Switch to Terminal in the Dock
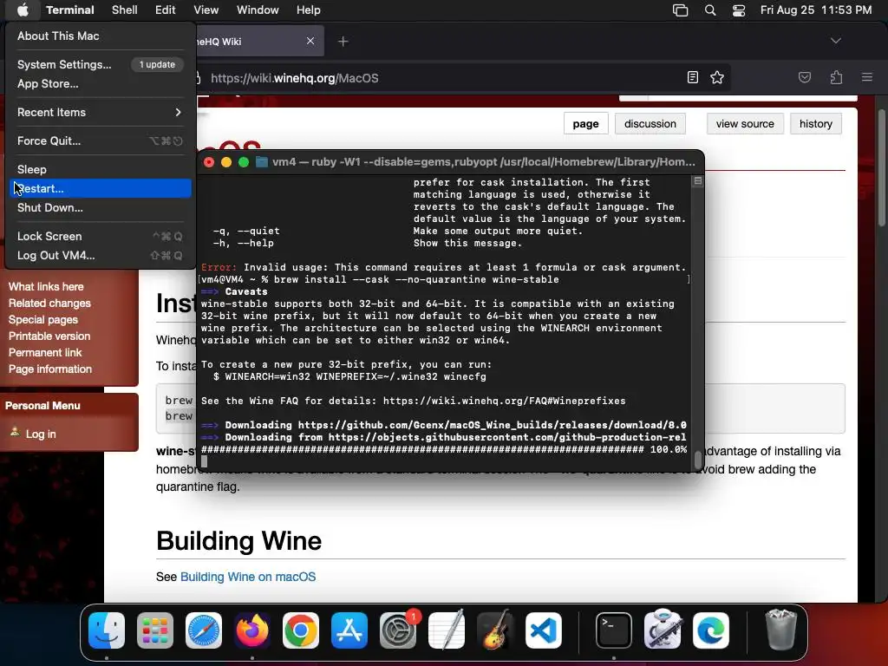The image size is (888, 666). pos(614,630)
